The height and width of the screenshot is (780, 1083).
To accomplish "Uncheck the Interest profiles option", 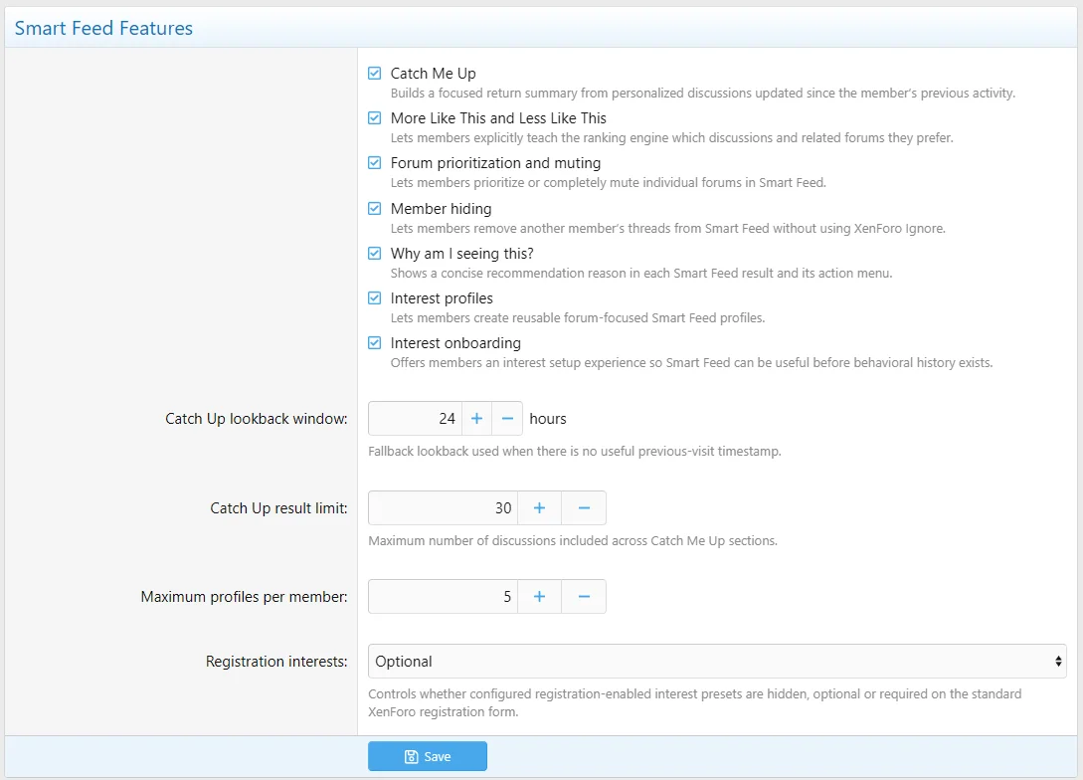I will tap(374, 298).
